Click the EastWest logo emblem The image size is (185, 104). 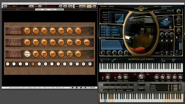(141, 8)
